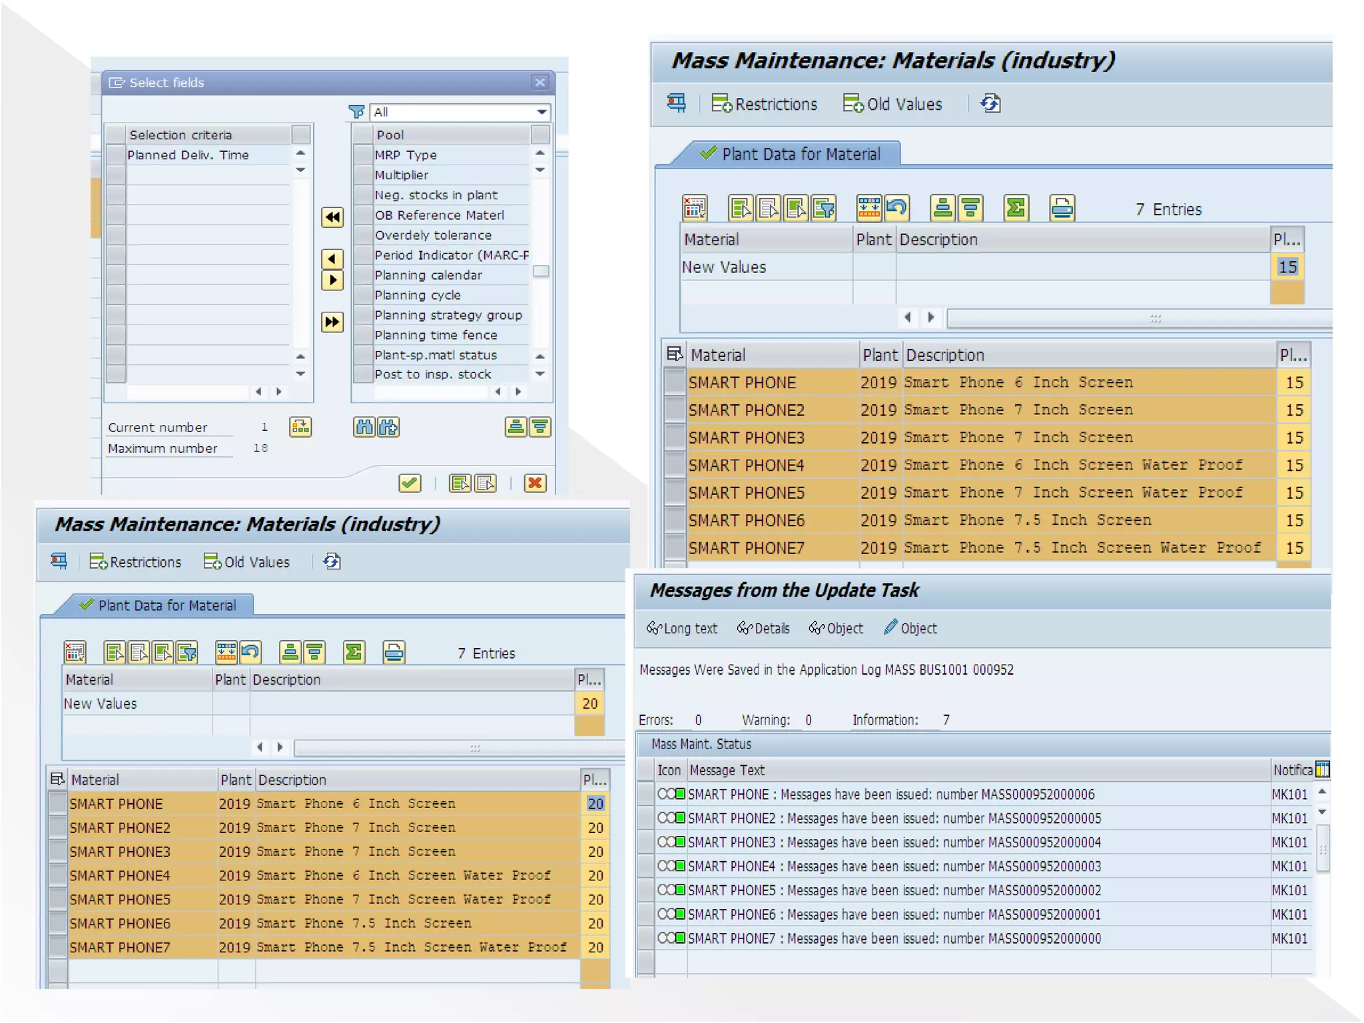
Task: Click the Restrictions button in top-right window
Action: click(765, 104)
